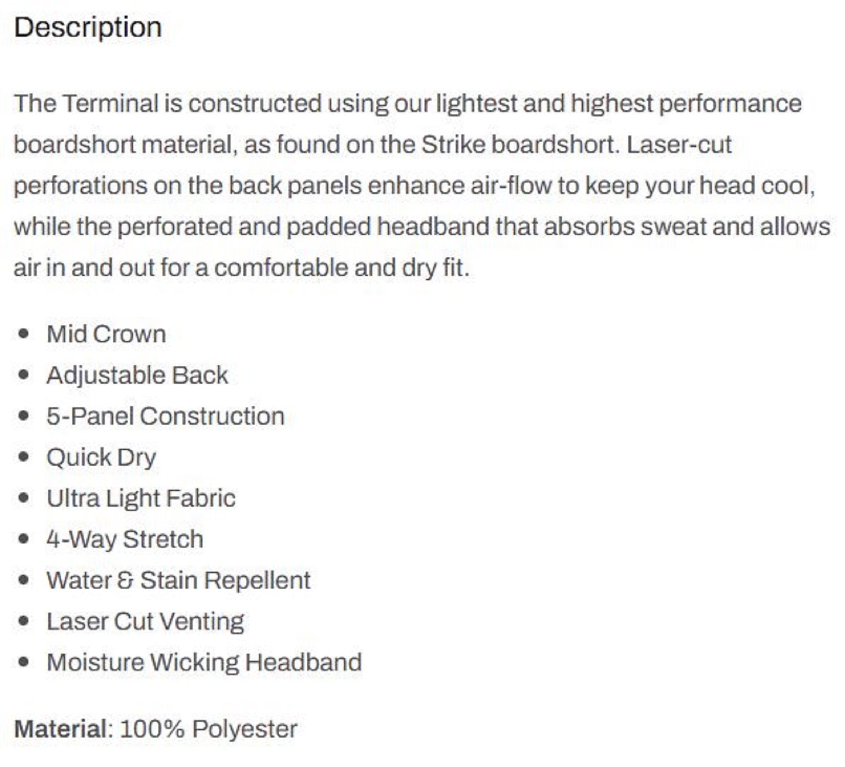Click the Description heading
The width and height of the screenshot is (845, 767).
tap(88, 28)
